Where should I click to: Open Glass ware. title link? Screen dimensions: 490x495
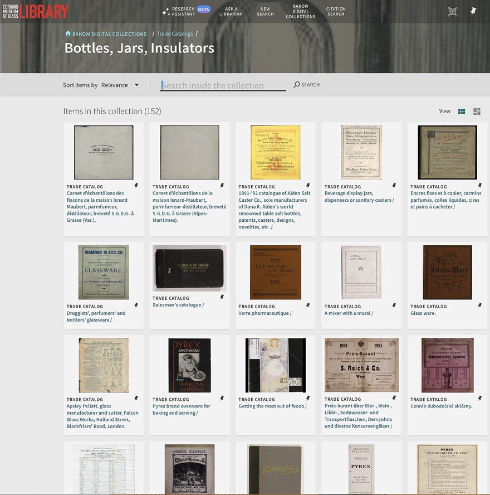pyautogui.click(x=423, y=313)
